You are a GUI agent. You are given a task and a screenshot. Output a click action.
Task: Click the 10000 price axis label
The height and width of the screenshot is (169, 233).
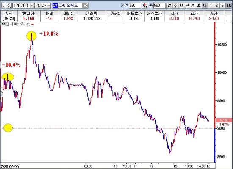[x=222, y=72]
